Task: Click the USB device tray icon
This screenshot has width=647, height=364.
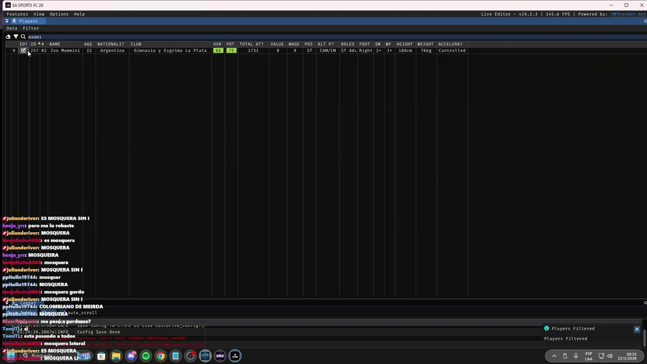Action: click(565, 356)
